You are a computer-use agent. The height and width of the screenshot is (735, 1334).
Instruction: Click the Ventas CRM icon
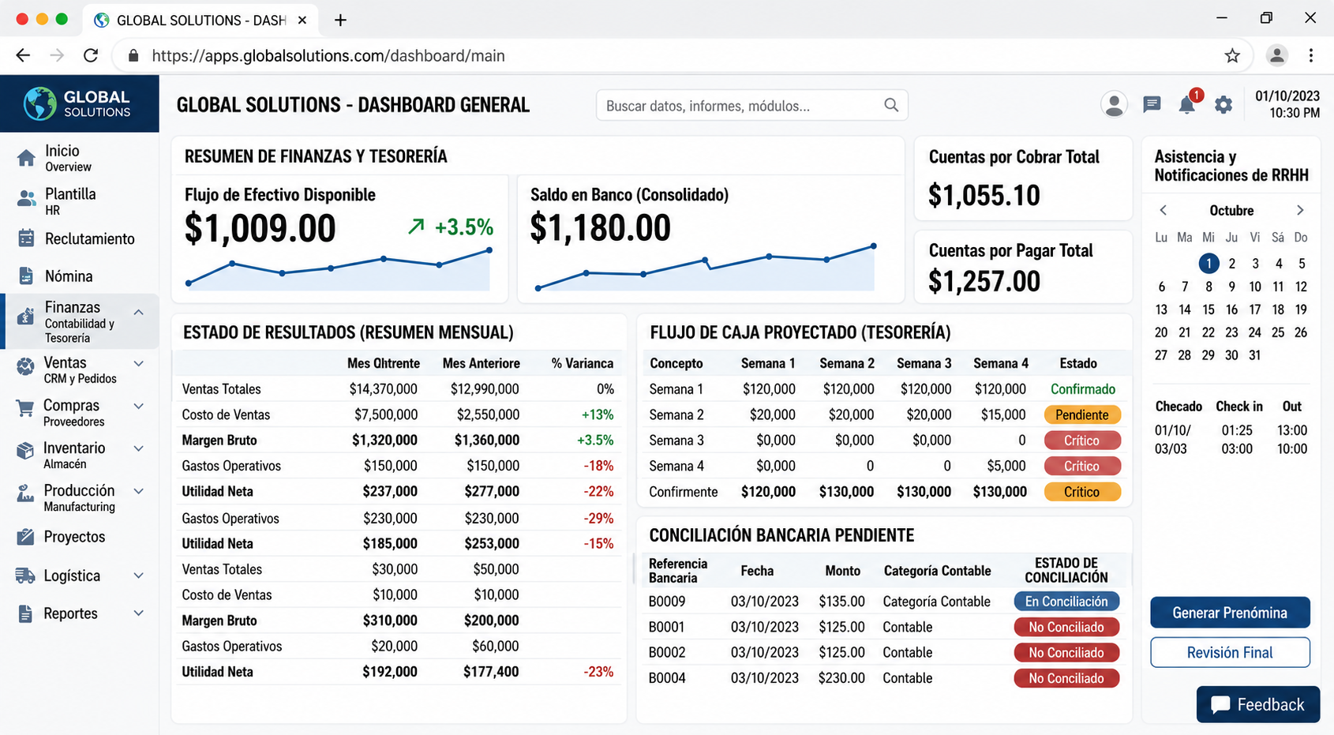pos(26,366)
